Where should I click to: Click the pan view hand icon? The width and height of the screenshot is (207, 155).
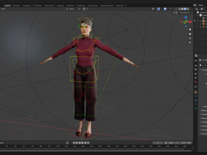[190, 34]
